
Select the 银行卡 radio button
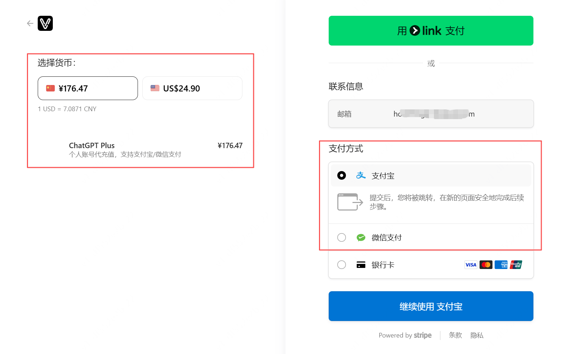pyautogui.click(x=342, y=265)
